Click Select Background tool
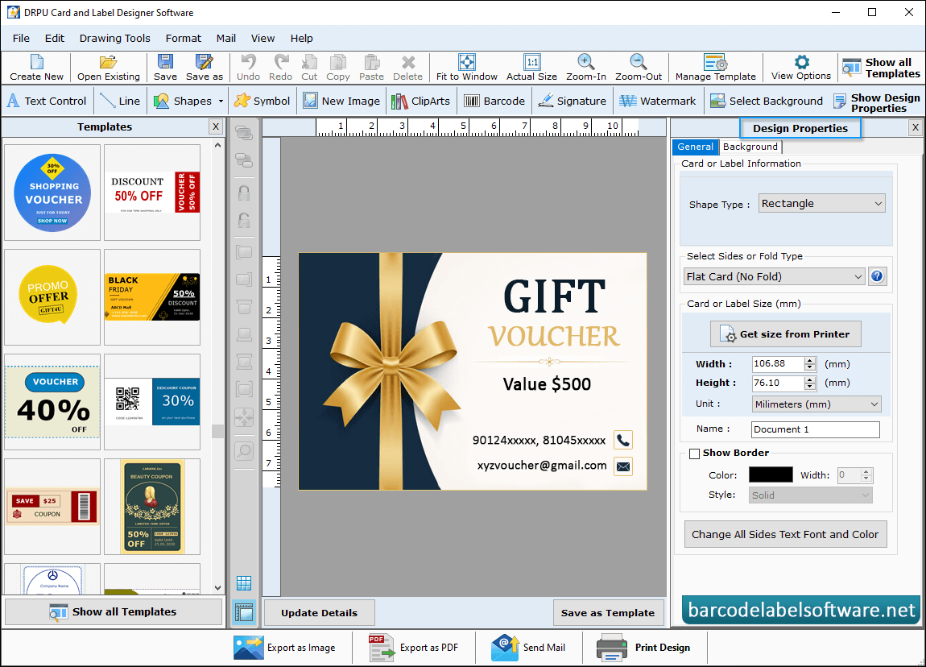Screen dimensions: 926x667 [x=767, y=101]
